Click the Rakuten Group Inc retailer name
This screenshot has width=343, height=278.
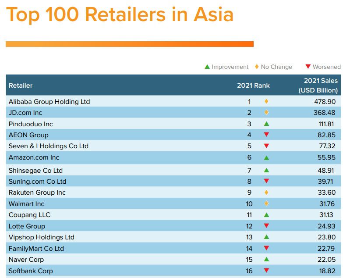coord(37,192)
